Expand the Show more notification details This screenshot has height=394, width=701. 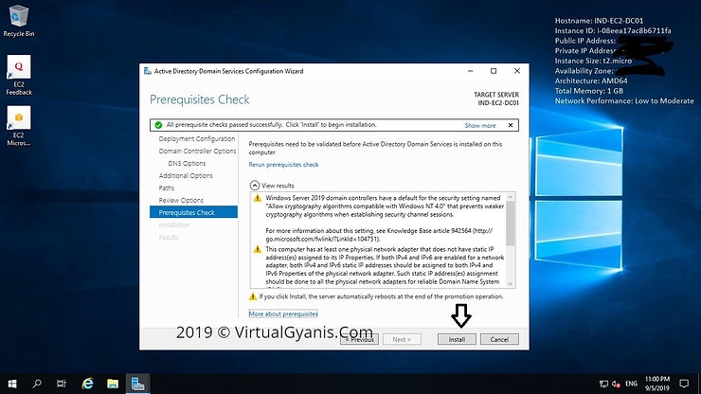tap(480, 125)
